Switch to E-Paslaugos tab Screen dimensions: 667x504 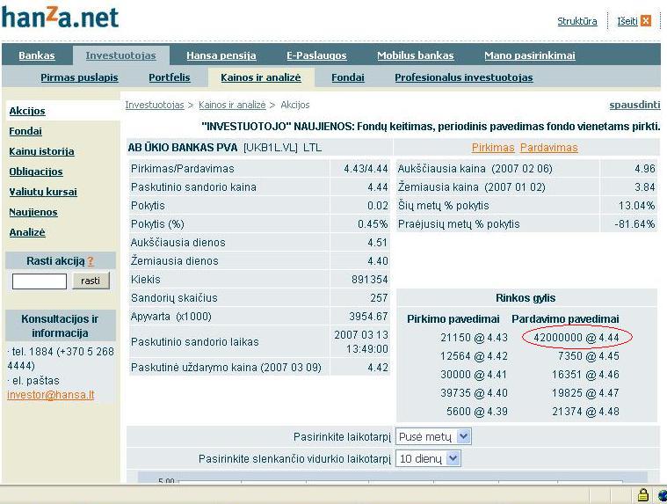click(x=316, y=55)
